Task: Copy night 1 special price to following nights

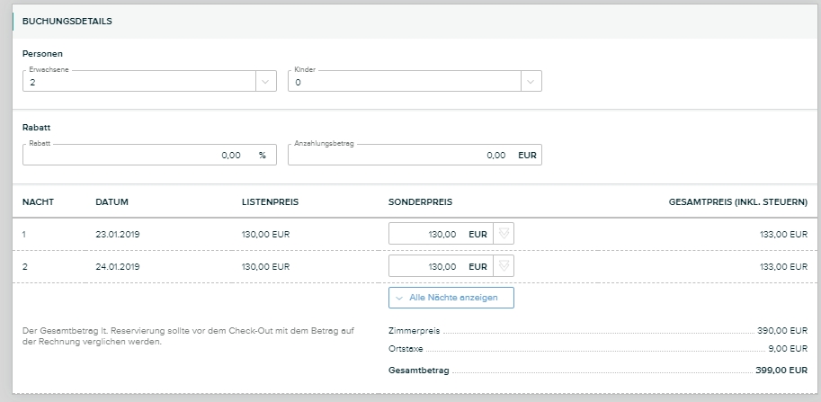Action: 504,234
